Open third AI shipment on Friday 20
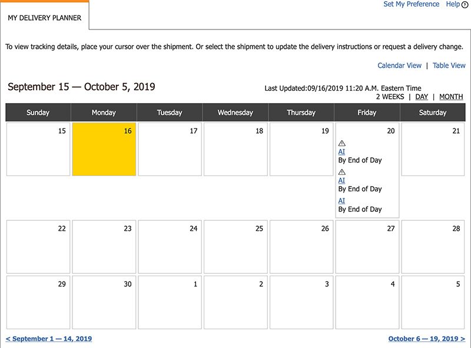471x348 pixels. pyautogui.click(x=341, y=201)
